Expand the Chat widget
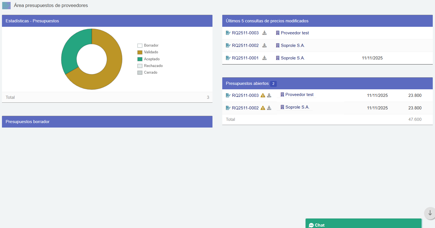This screenshot has height=228, width=435. (363, 225)
